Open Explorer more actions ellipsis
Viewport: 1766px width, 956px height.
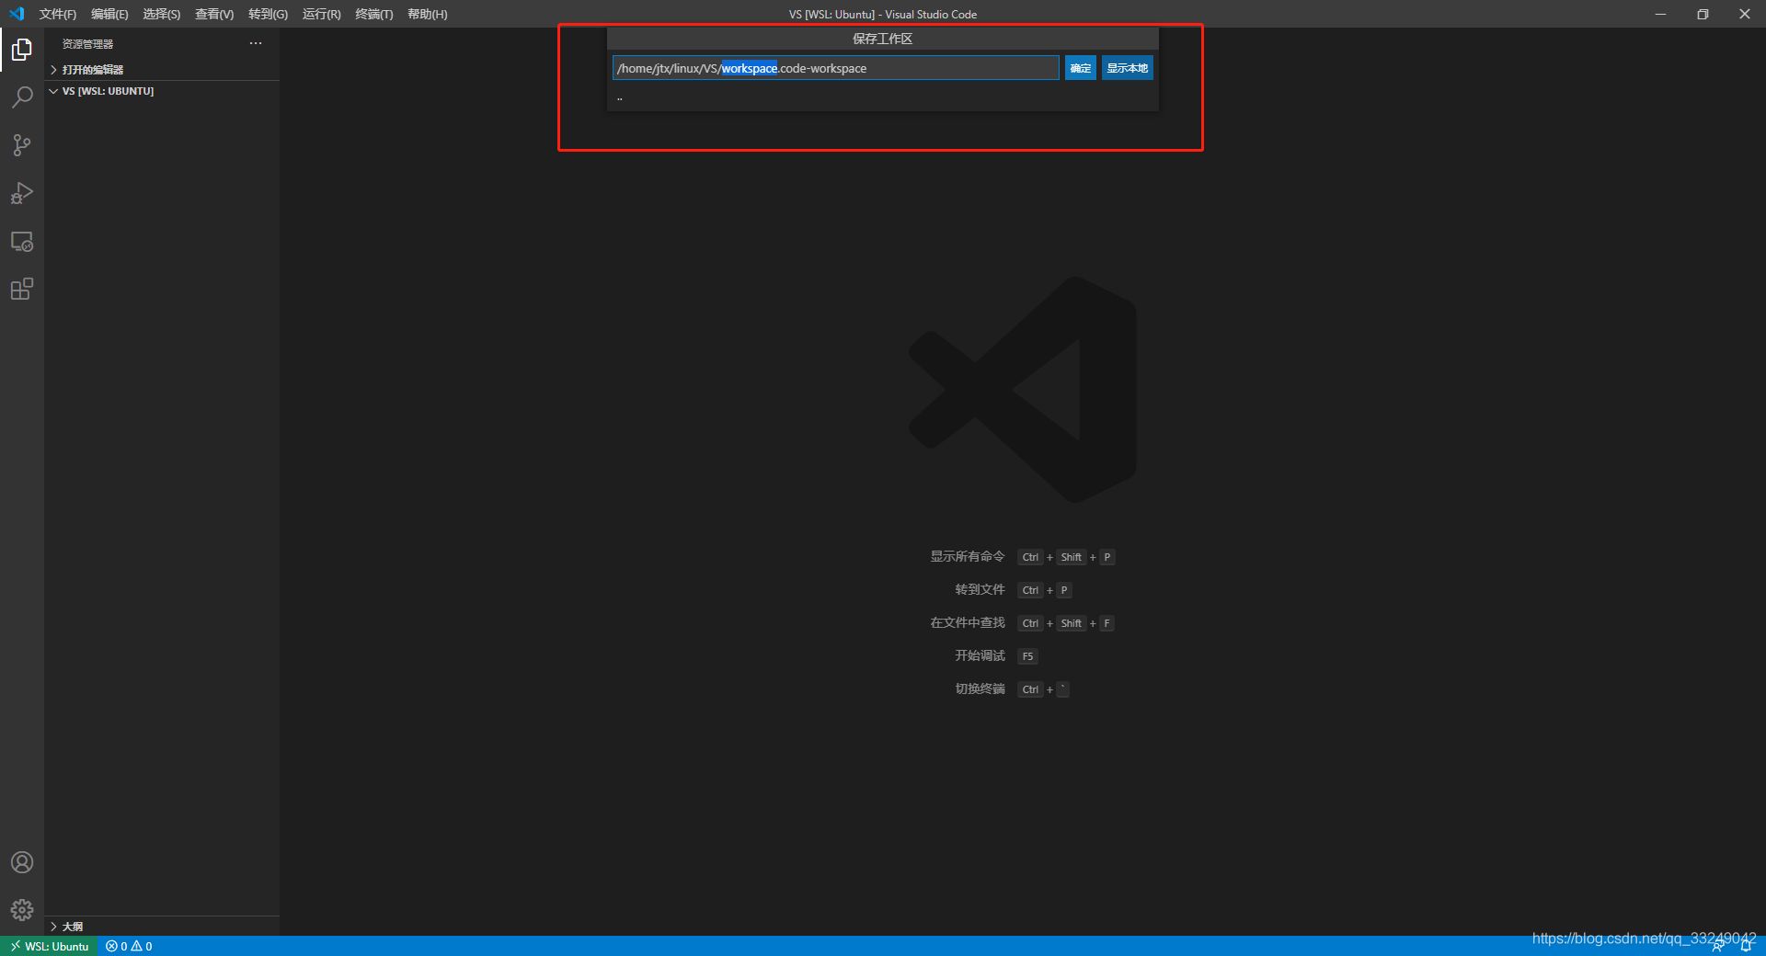(256, 43)
